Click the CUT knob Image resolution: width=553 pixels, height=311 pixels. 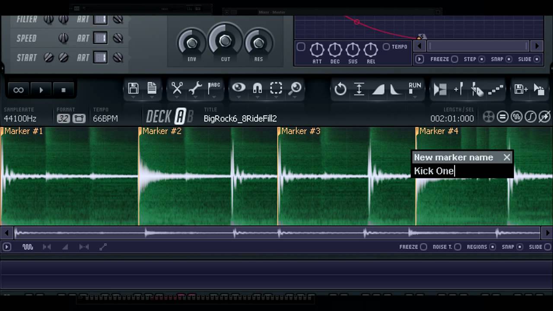225,41
